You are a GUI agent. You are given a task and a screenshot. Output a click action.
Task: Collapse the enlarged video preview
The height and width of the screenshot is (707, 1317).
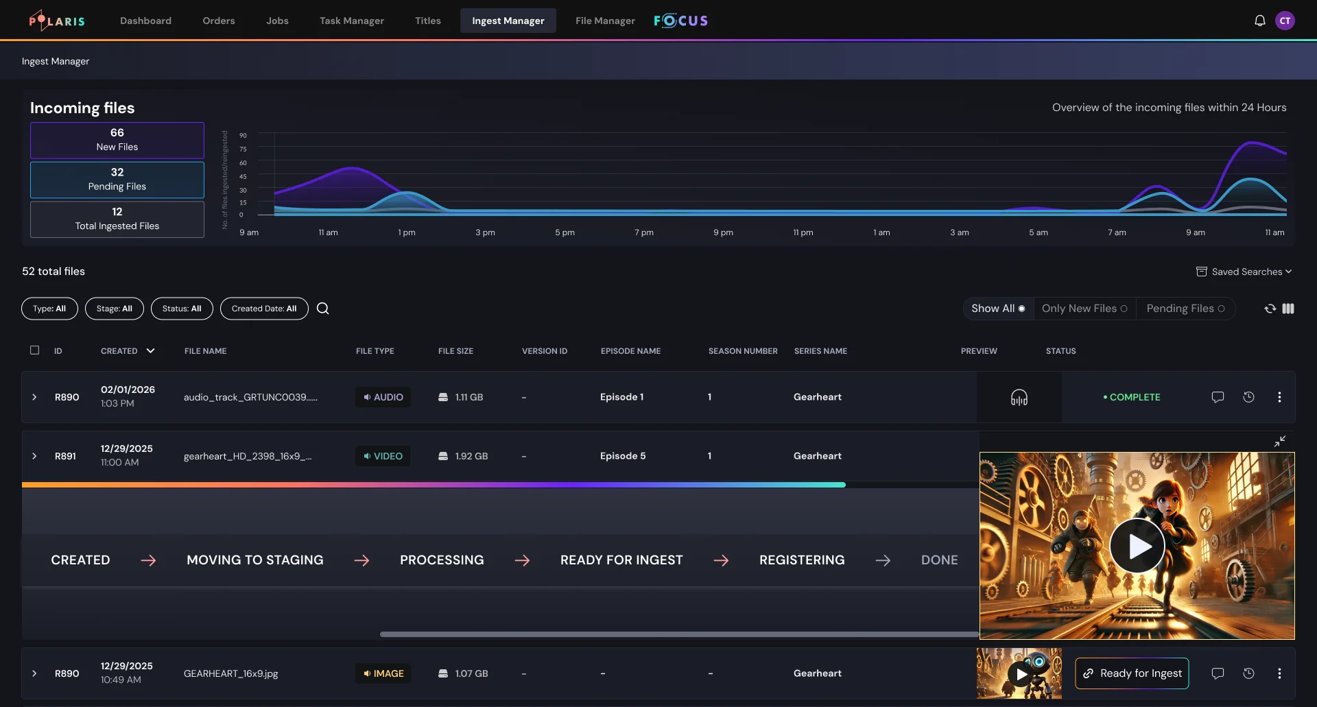point(1279,442)
